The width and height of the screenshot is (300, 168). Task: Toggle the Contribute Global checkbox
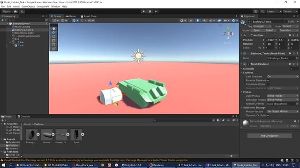coord(268,84)
